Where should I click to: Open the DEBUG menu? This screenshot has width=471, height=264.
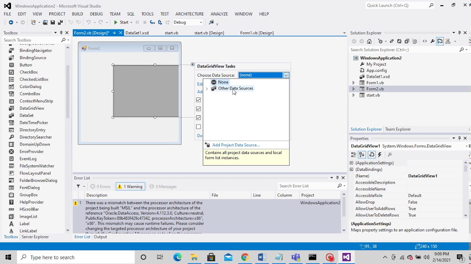tap(96, 14)
